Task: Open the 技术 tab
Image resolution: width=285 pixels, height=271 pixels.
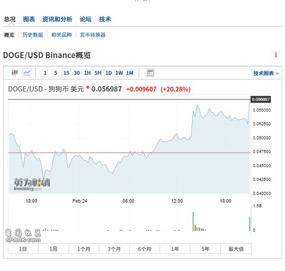Action: point(105,19)
